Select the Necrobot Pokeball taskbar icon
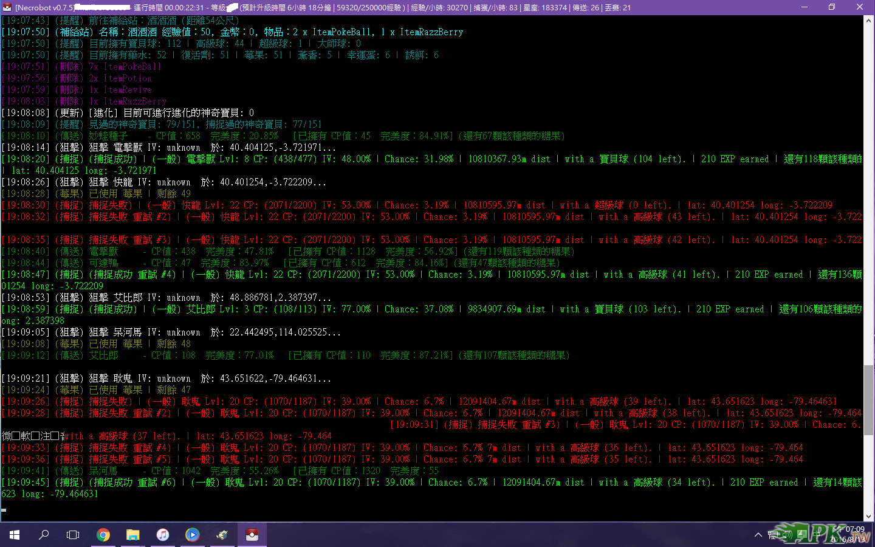Viewport: 875px width, 547px height. click(x=252, y=535)
